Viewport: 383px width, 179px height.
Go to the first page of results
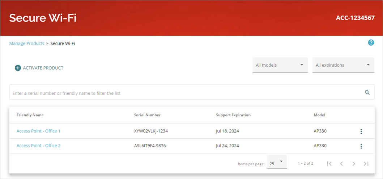[329, 164]
